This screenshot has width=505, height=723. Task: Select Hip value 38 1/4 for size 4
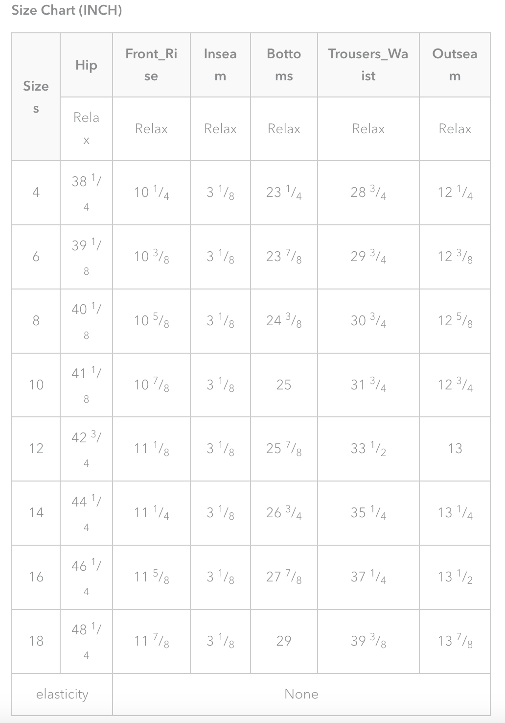(86, 193)
